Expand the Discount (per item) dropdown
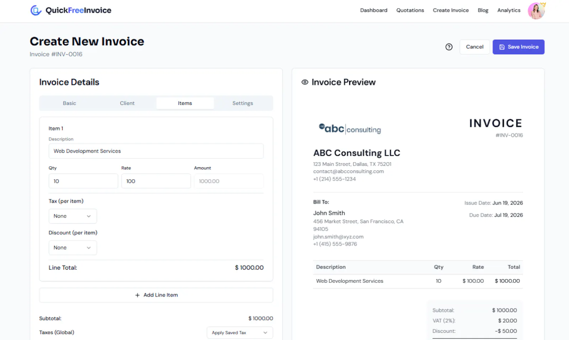The width and height of the screenshot is (569, 340). pyautogui.click(x=73, y=248)
